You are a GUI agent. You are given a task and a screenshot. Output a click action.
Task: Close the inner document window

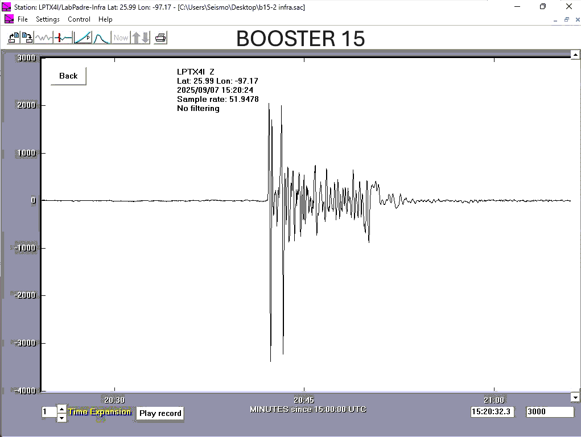tap(577, 20)
